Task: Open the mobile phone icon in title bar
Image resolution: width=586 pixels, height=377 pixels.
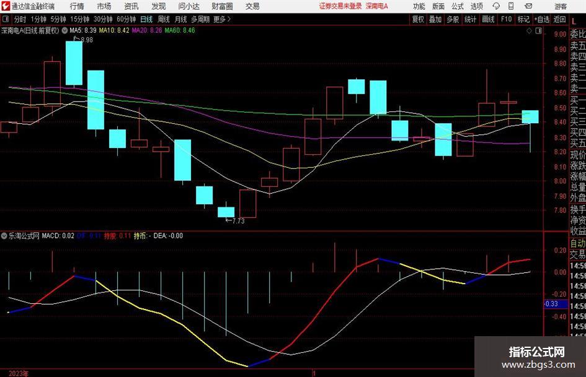Action: point(511,6)
